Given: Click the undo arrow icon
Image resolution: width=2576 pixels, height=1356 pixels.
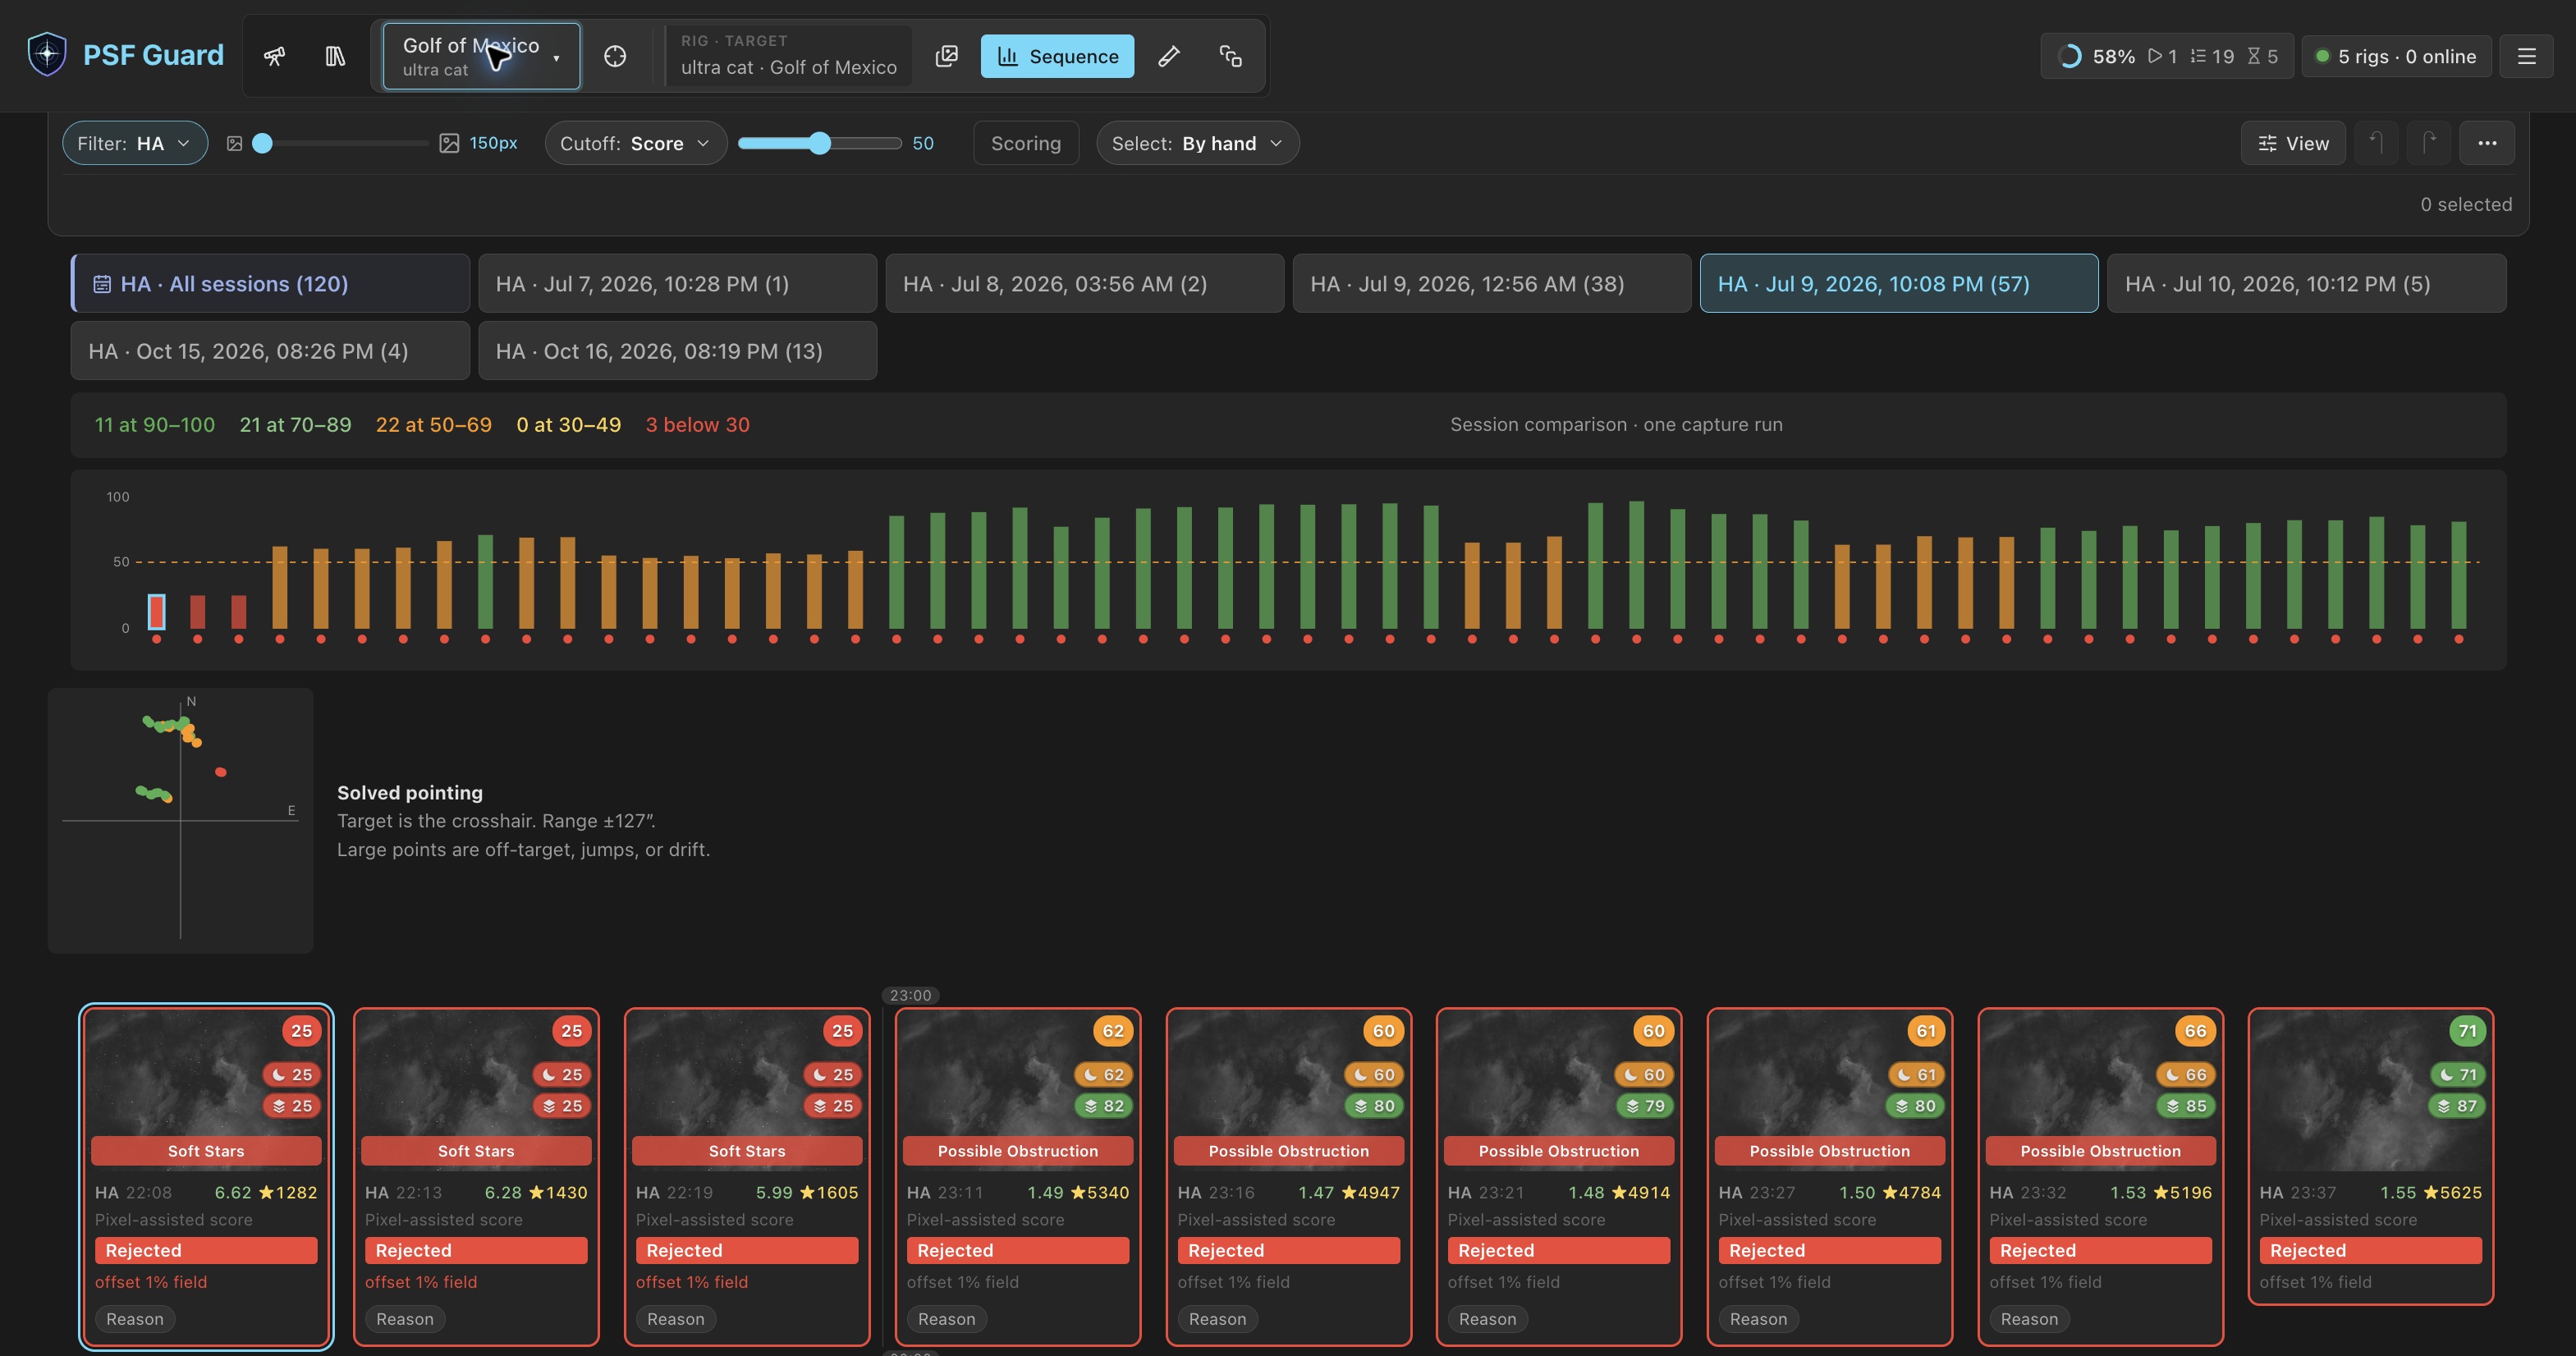Looking at the screenshot, I should 2376,143.
